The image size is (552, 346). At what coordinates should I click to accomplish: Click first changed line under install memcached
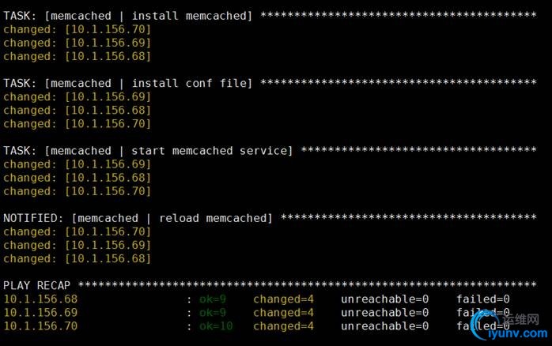pos(77,29)
